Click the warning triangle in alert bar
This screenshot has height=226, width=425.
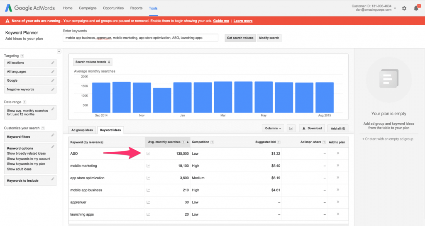point(7,21)
